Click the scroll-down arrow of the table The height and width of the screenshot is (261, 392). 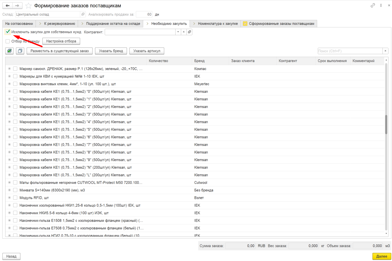tap(386, 233)
